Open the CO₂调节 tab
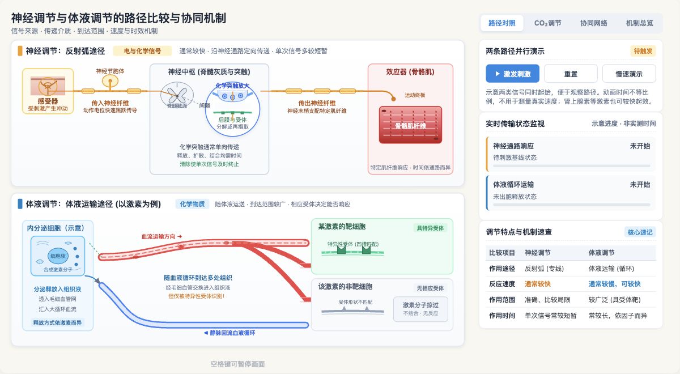Screen dimensions: 680x374 pyautogui.click(x=547, y=23)
